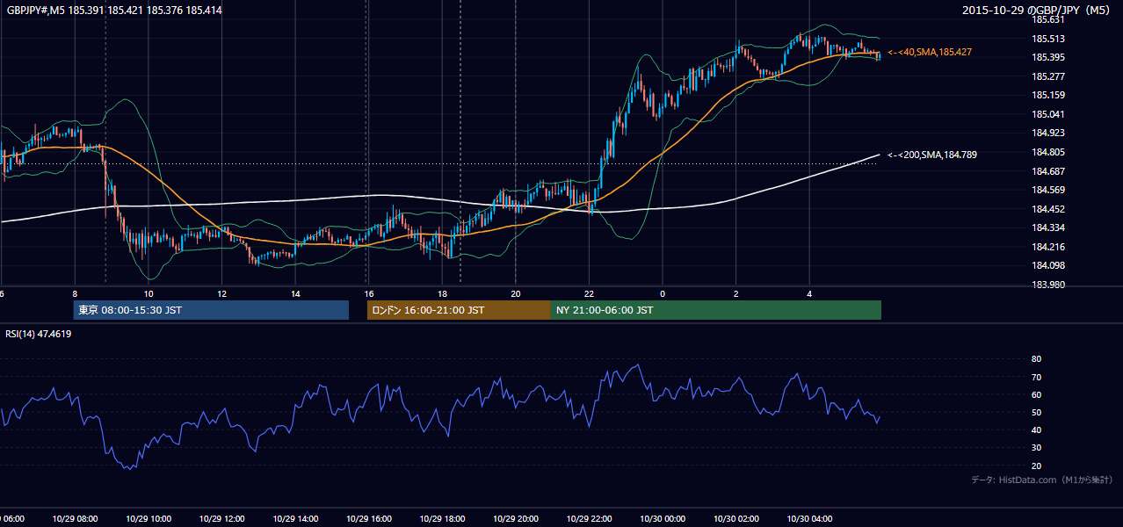The width and height of the screenshot is (1123, 527).
Task: Click the 10/29 20:00 date label
Action: [515, 519]
